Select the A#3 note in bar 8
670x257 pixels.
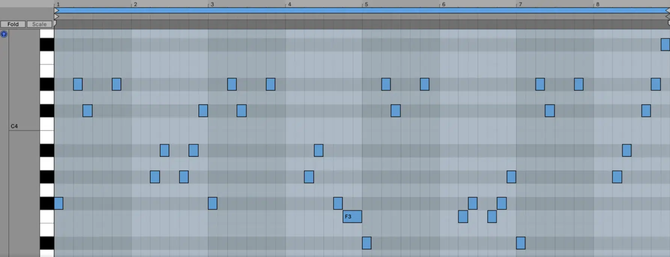pyautogui.click(x=626, y=151)
